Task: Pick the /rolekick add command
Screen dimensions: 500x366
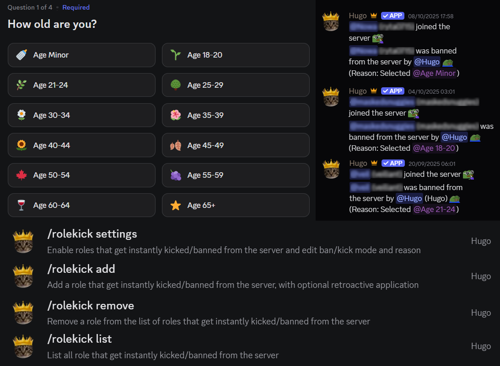Action: coord(81,269)
